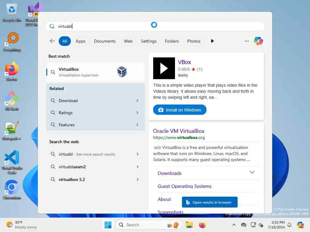Switch to the Folders filter tab

click(172, 41)
